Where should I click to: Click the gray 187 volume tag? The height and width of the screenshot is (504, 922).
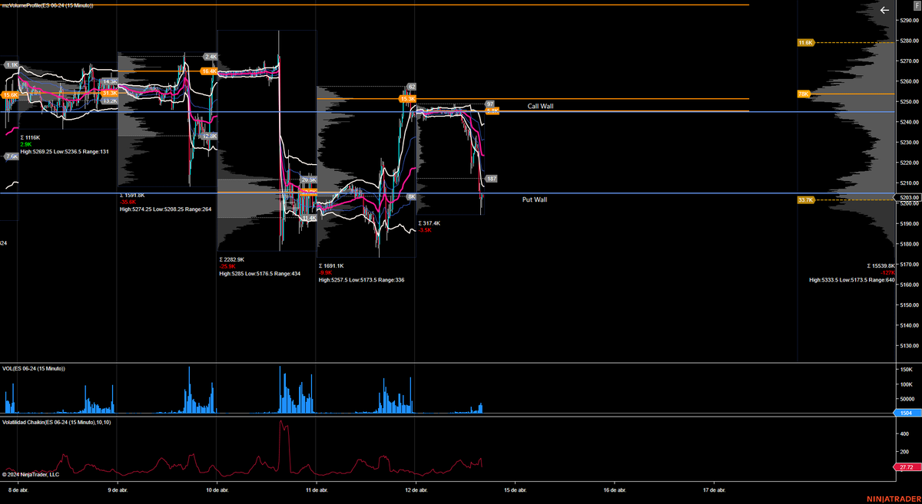click(492, 179)
